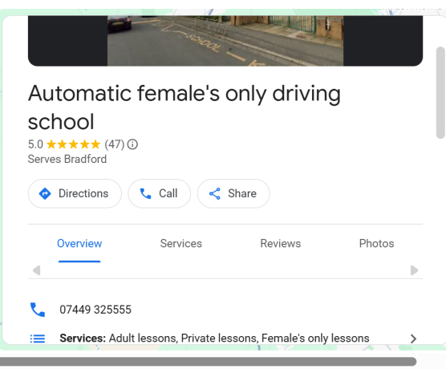
Task: Select the Overview tab
Action: pyautogui.click(x=79, y=244)
